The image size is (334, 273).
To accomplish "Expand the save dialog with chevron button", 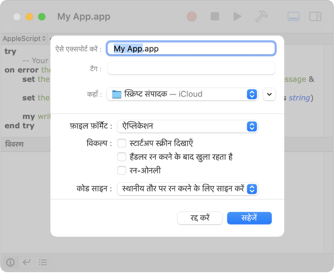I will (x=269, y=94).
